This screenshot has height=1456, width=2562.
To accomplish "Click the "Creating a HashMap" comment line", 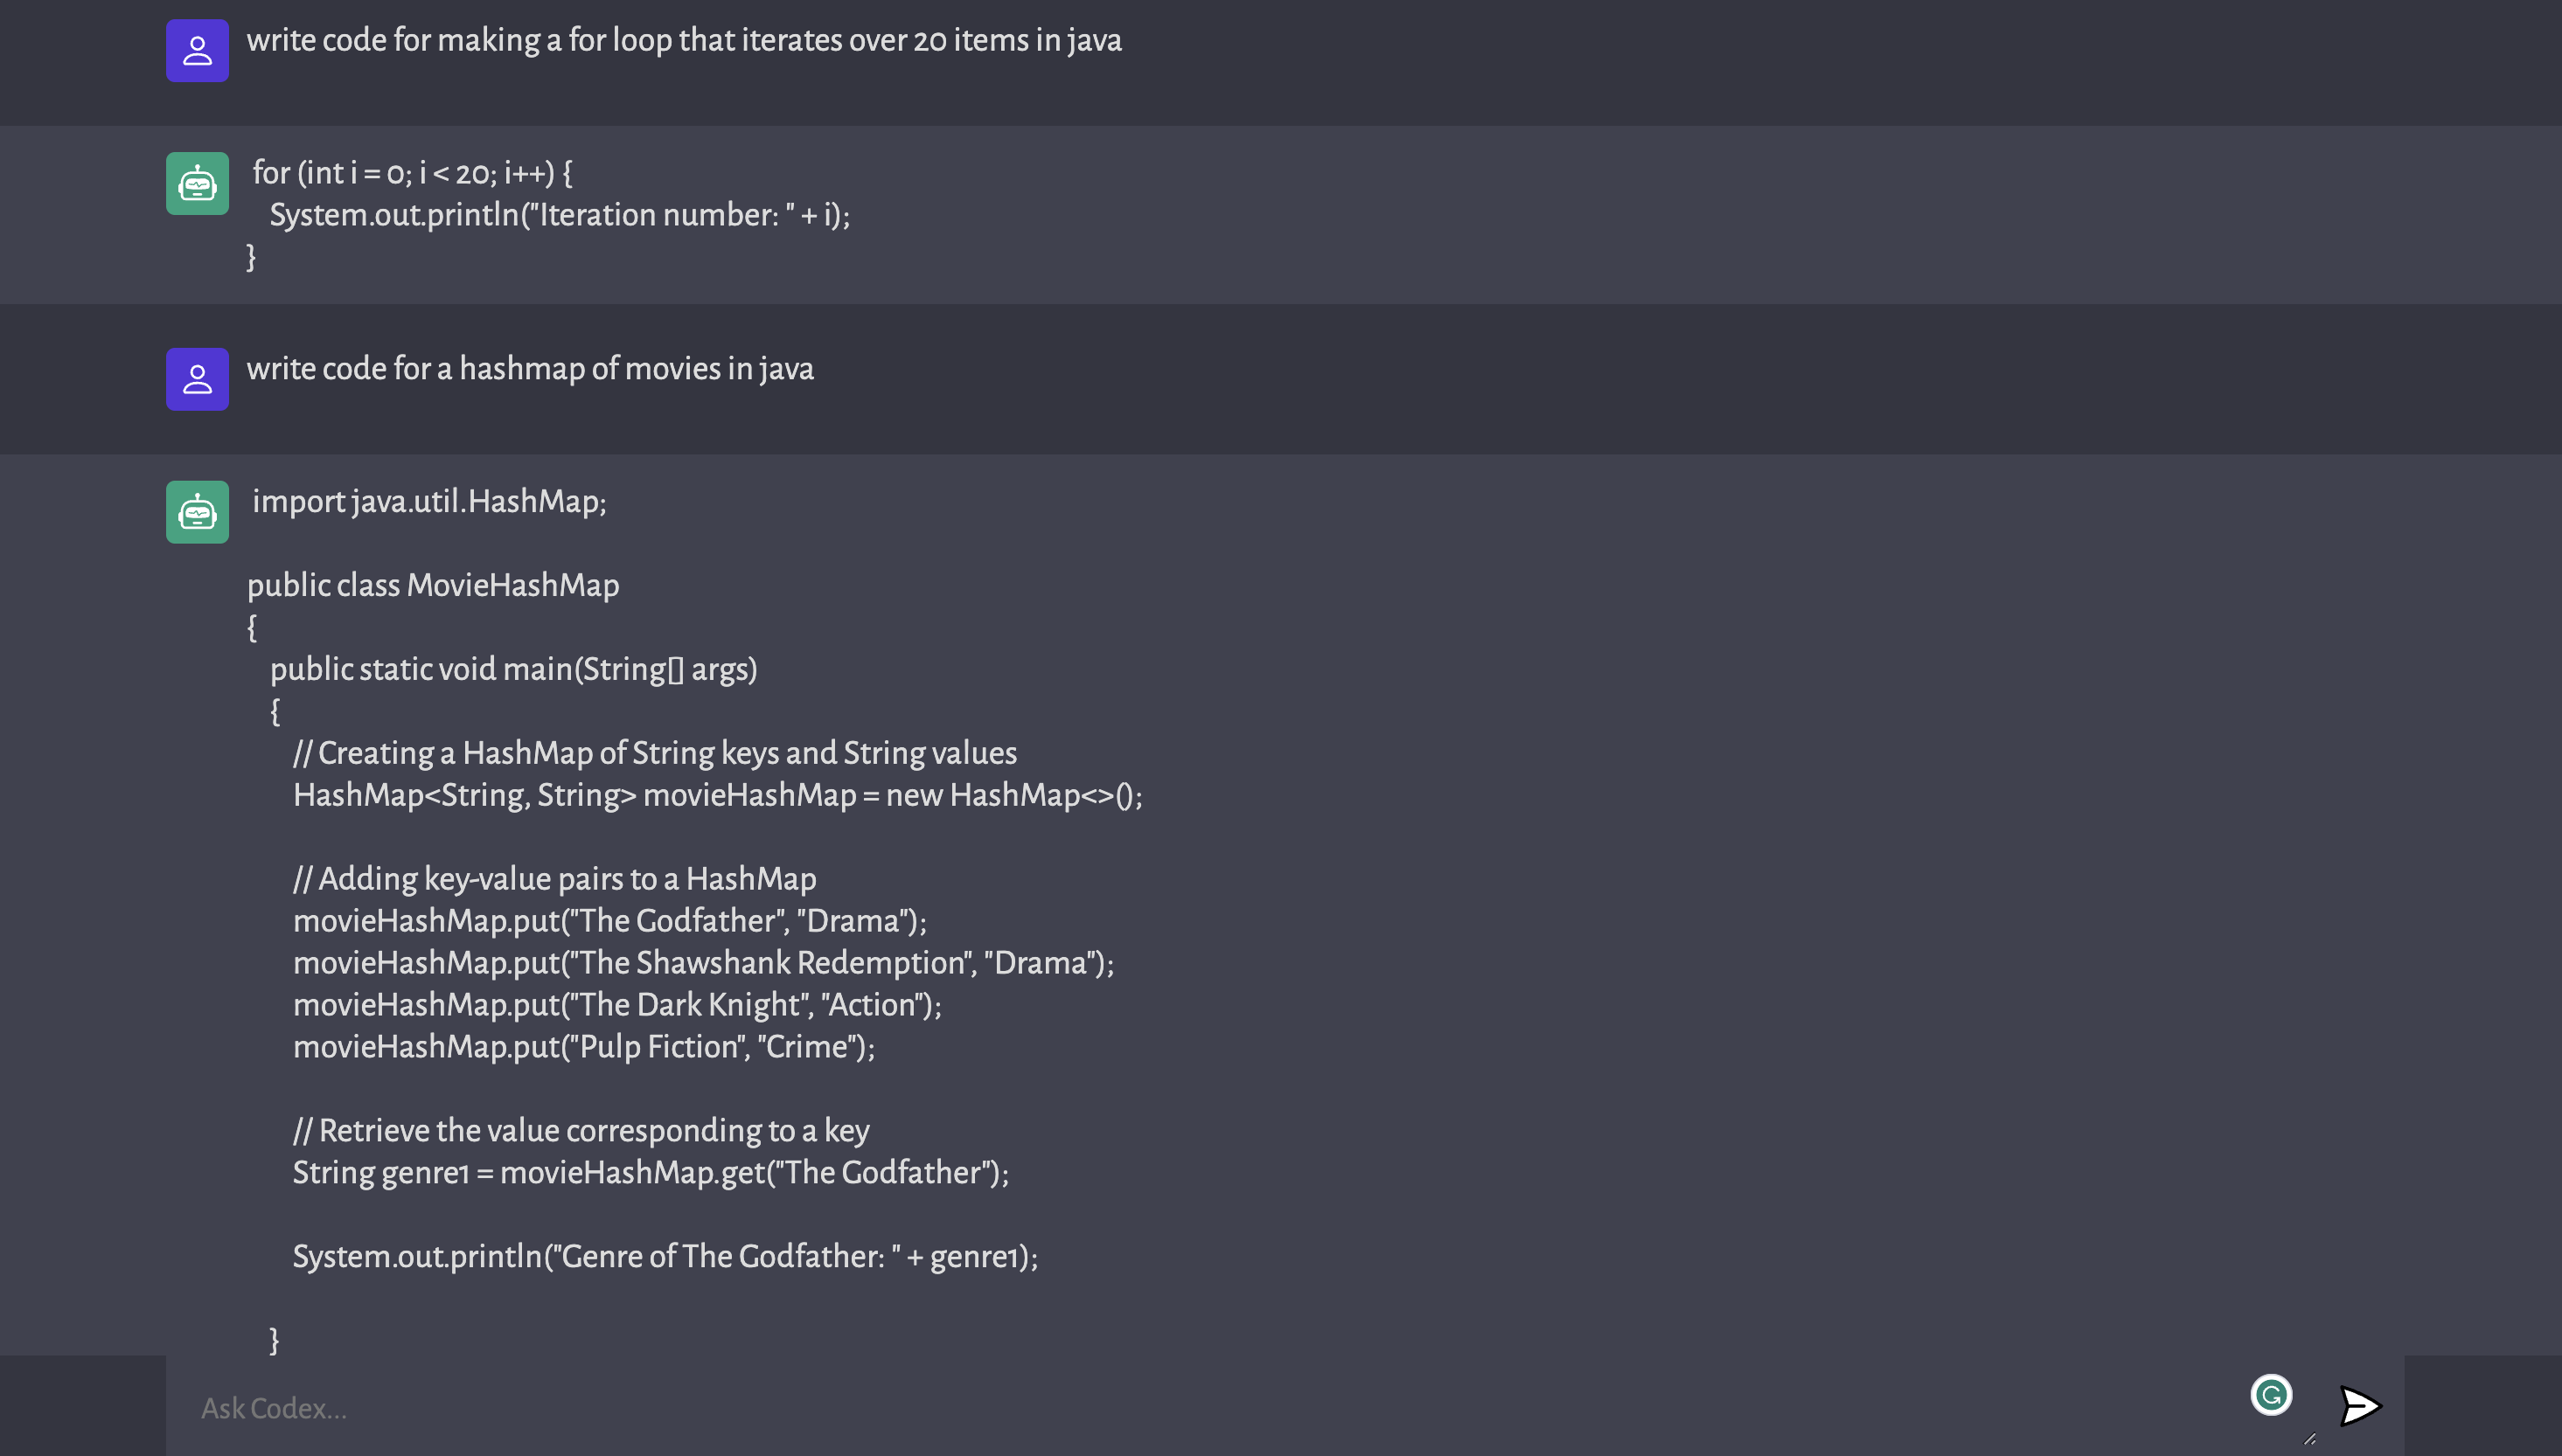I will 655,753.
